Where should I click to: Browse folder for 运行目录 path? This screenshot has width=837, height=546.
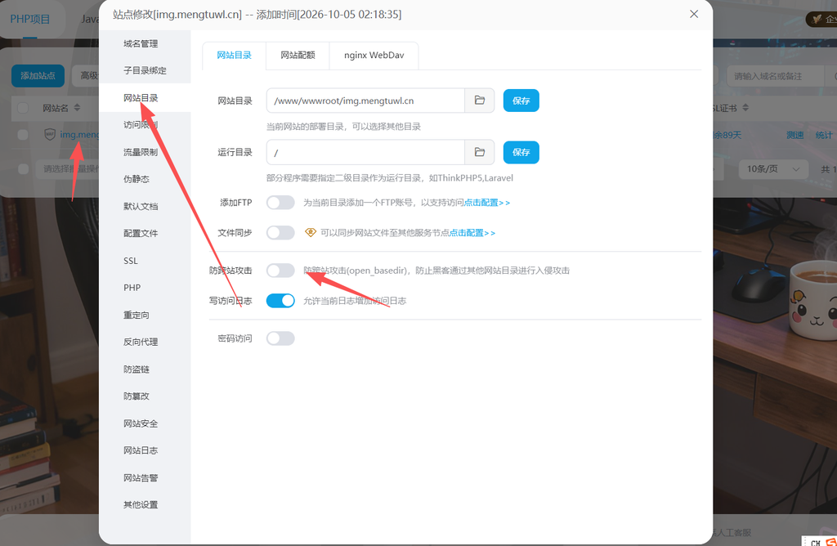pos(479,152)
